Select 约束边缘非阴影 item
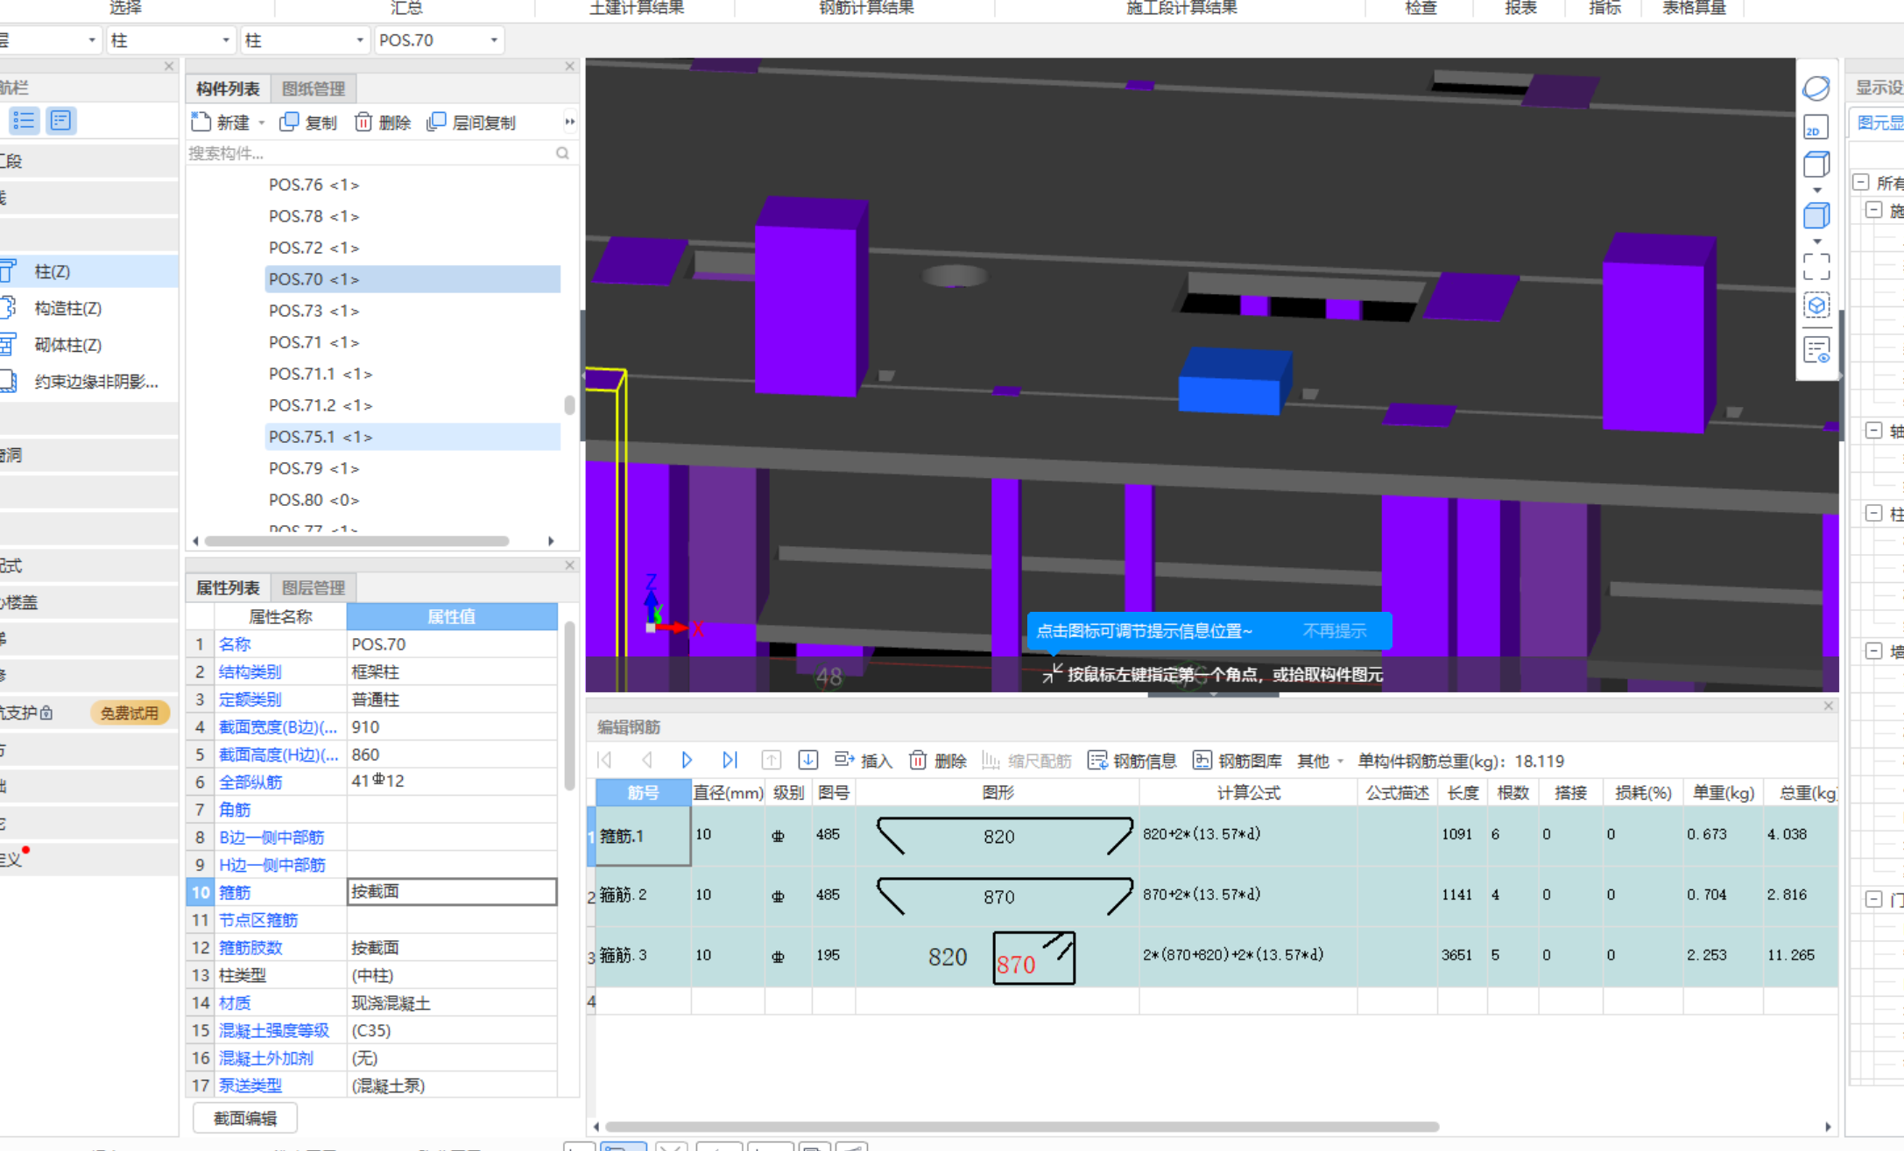 coord(96,382)
